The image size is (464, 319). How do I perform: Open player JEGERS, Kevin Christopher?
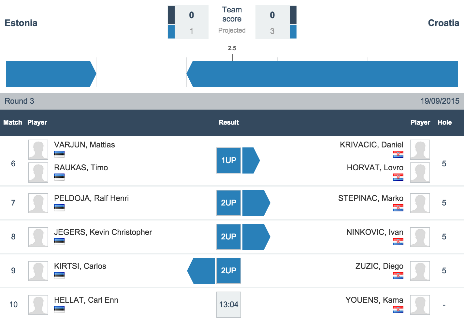[103, 232]
